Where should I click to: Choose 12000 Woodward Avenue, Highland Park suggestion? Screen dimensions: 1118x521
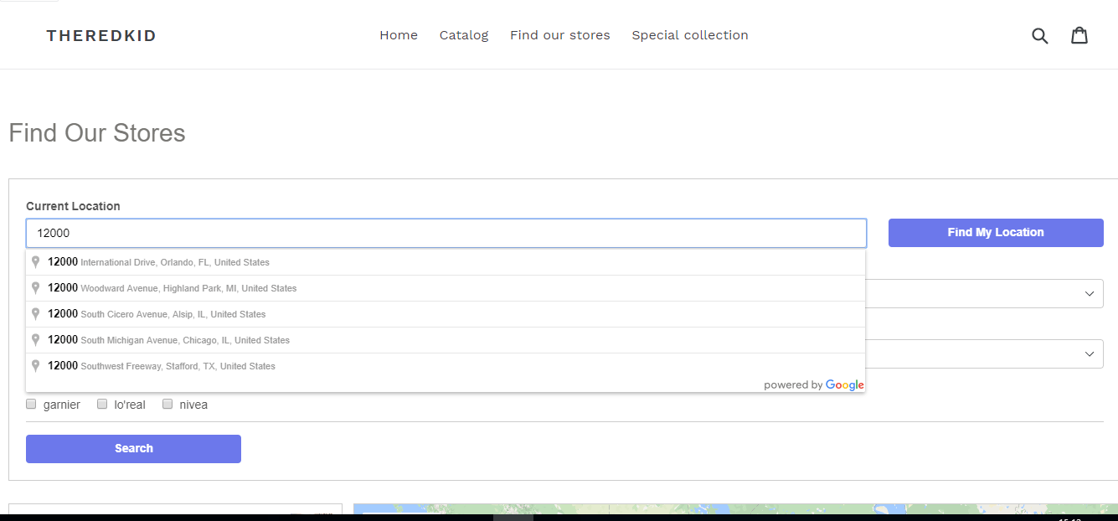point(446,288)
